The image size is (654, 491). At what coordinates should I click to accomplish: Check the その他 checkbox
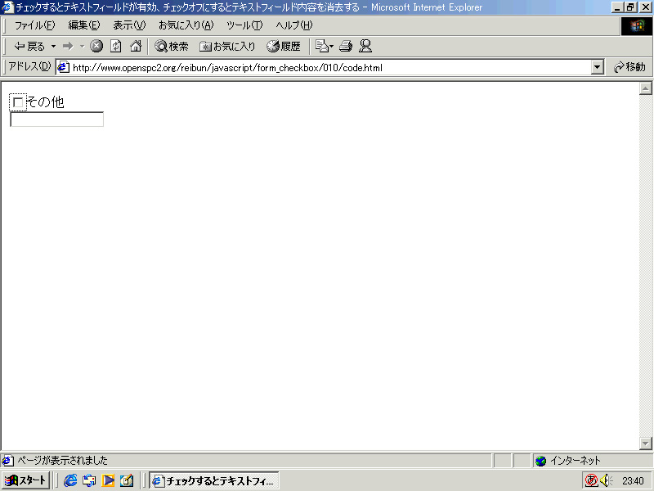point(18,102)
